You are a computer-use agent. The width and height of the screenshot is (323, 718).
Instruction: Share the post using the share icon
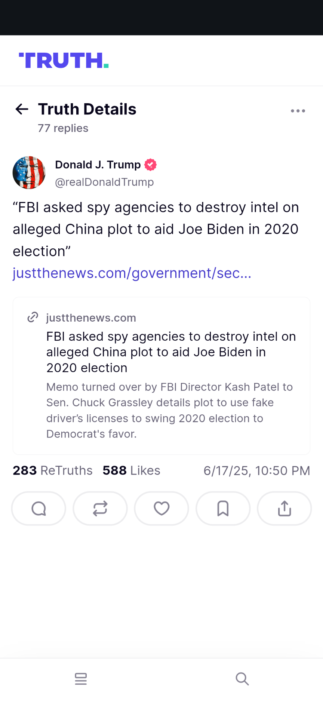pyautogui.click(x=284, y=509)
